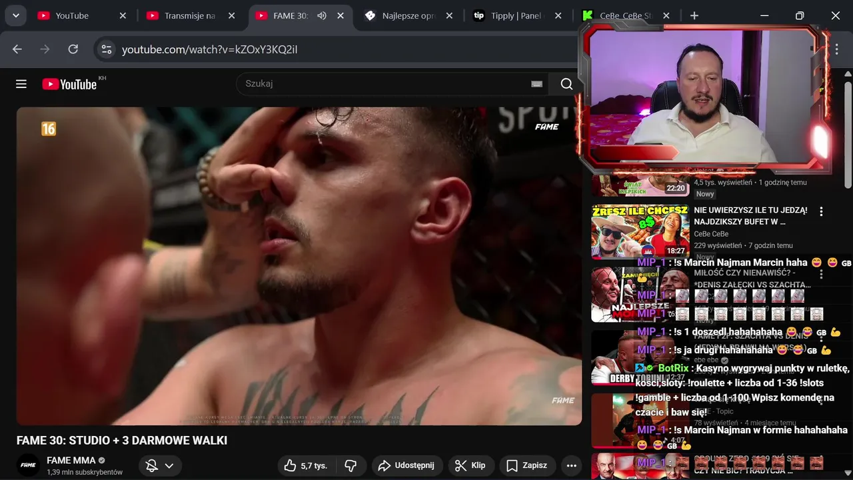Open the CeBe CeBe channel link
The height and width of the screenshot is (480, 853).
711,234
